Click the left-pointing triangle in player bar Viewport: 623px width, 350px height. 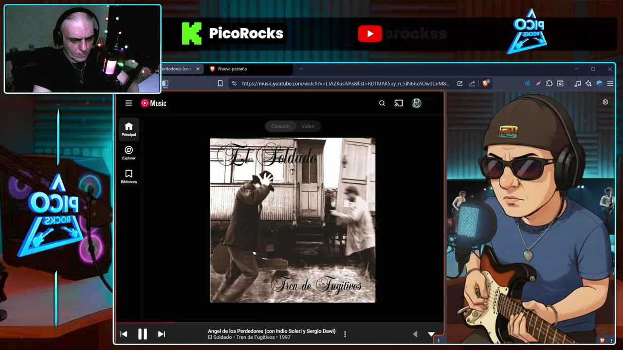415,334
